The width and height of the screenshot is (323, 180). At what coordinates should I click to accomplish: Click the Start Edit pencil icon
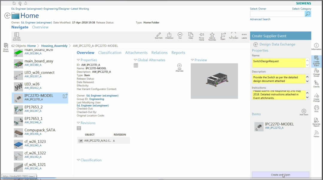coord(159,35)
